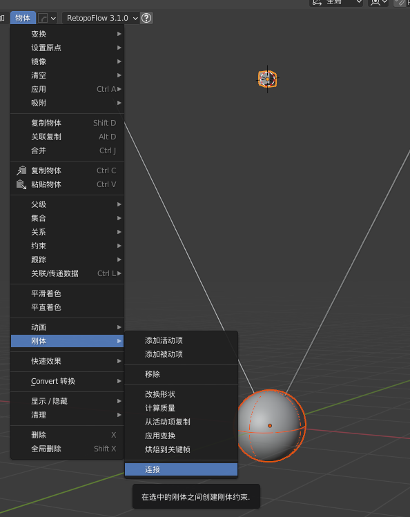Open the 约束 submenu
410x517 pixels.
[67, 246]
